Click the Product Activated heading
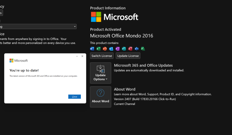 [105, 29]
